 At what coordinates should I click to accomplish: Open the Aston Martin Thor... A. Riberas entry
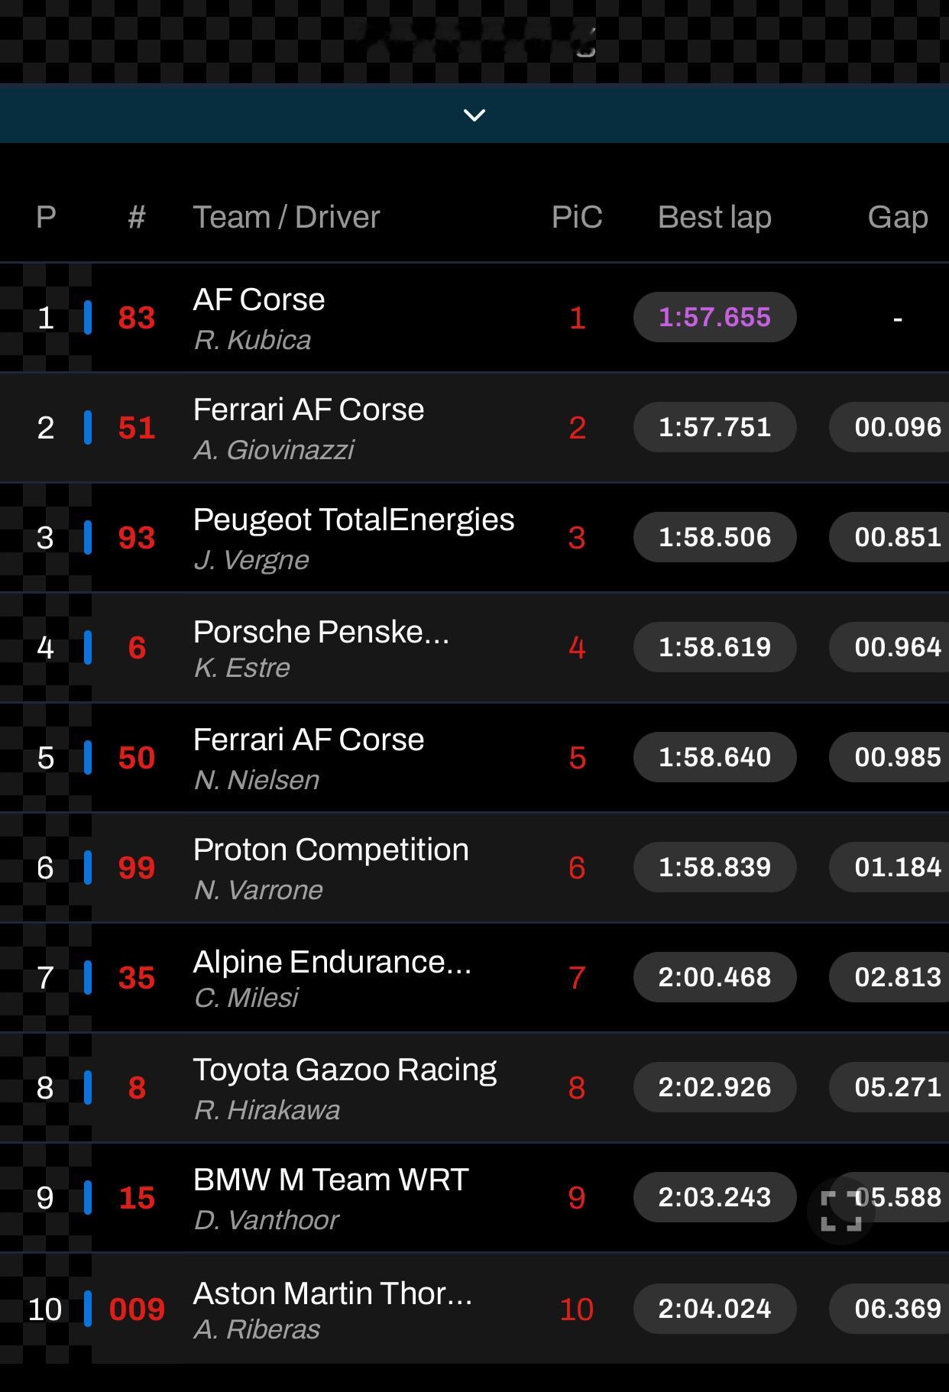click(x=474, y=1308)
